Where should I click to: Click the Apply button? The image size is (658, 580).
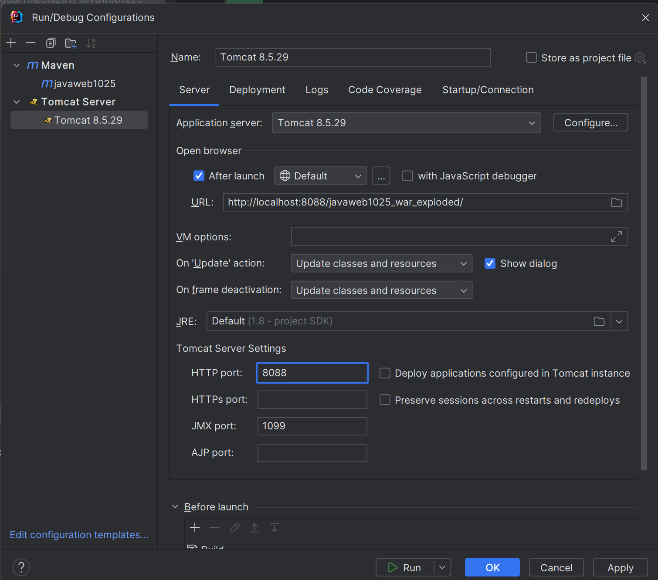(621, 567)
